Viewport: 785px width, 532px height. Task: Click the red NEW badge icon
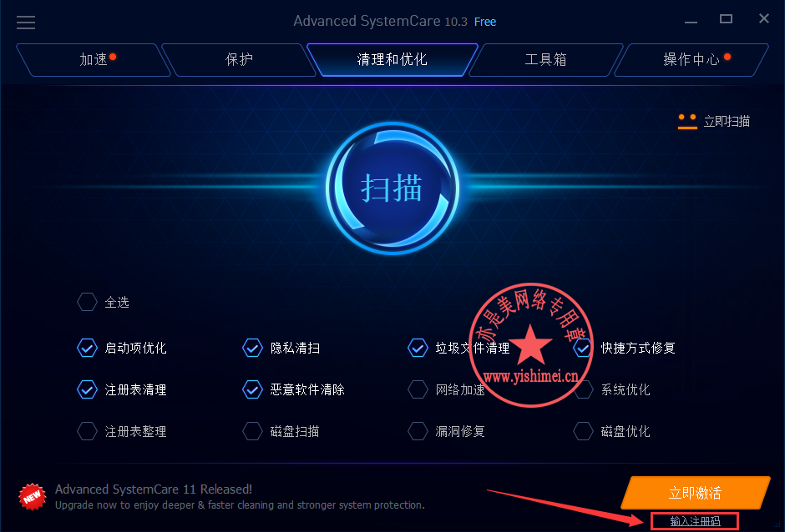32,497
